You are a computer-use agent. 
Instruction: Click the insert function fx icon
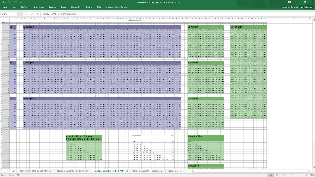click(x=38, y=14)
